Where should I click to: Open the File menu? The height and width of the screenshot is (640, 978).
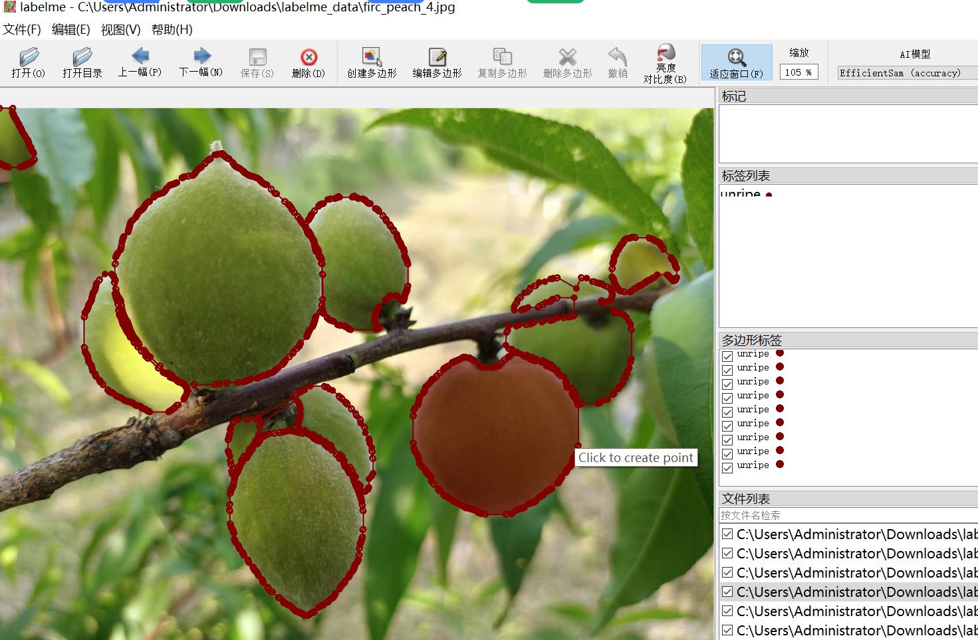pos(22,30)
